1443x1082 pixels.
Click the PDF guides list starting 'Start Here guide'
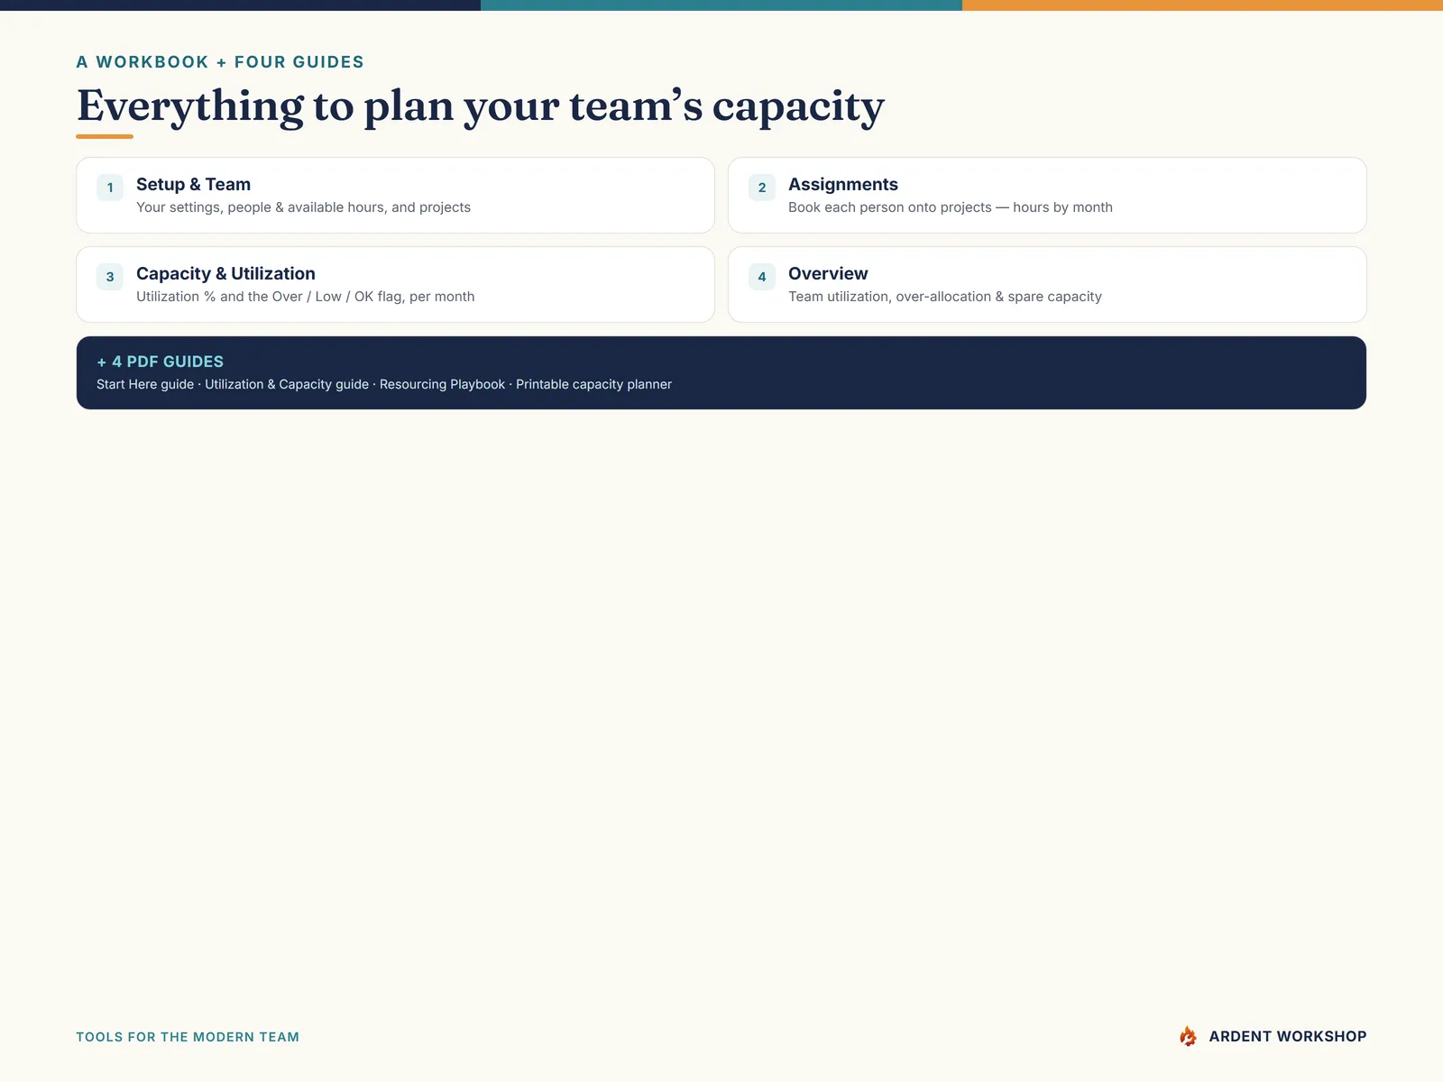[x=384, y=384]
